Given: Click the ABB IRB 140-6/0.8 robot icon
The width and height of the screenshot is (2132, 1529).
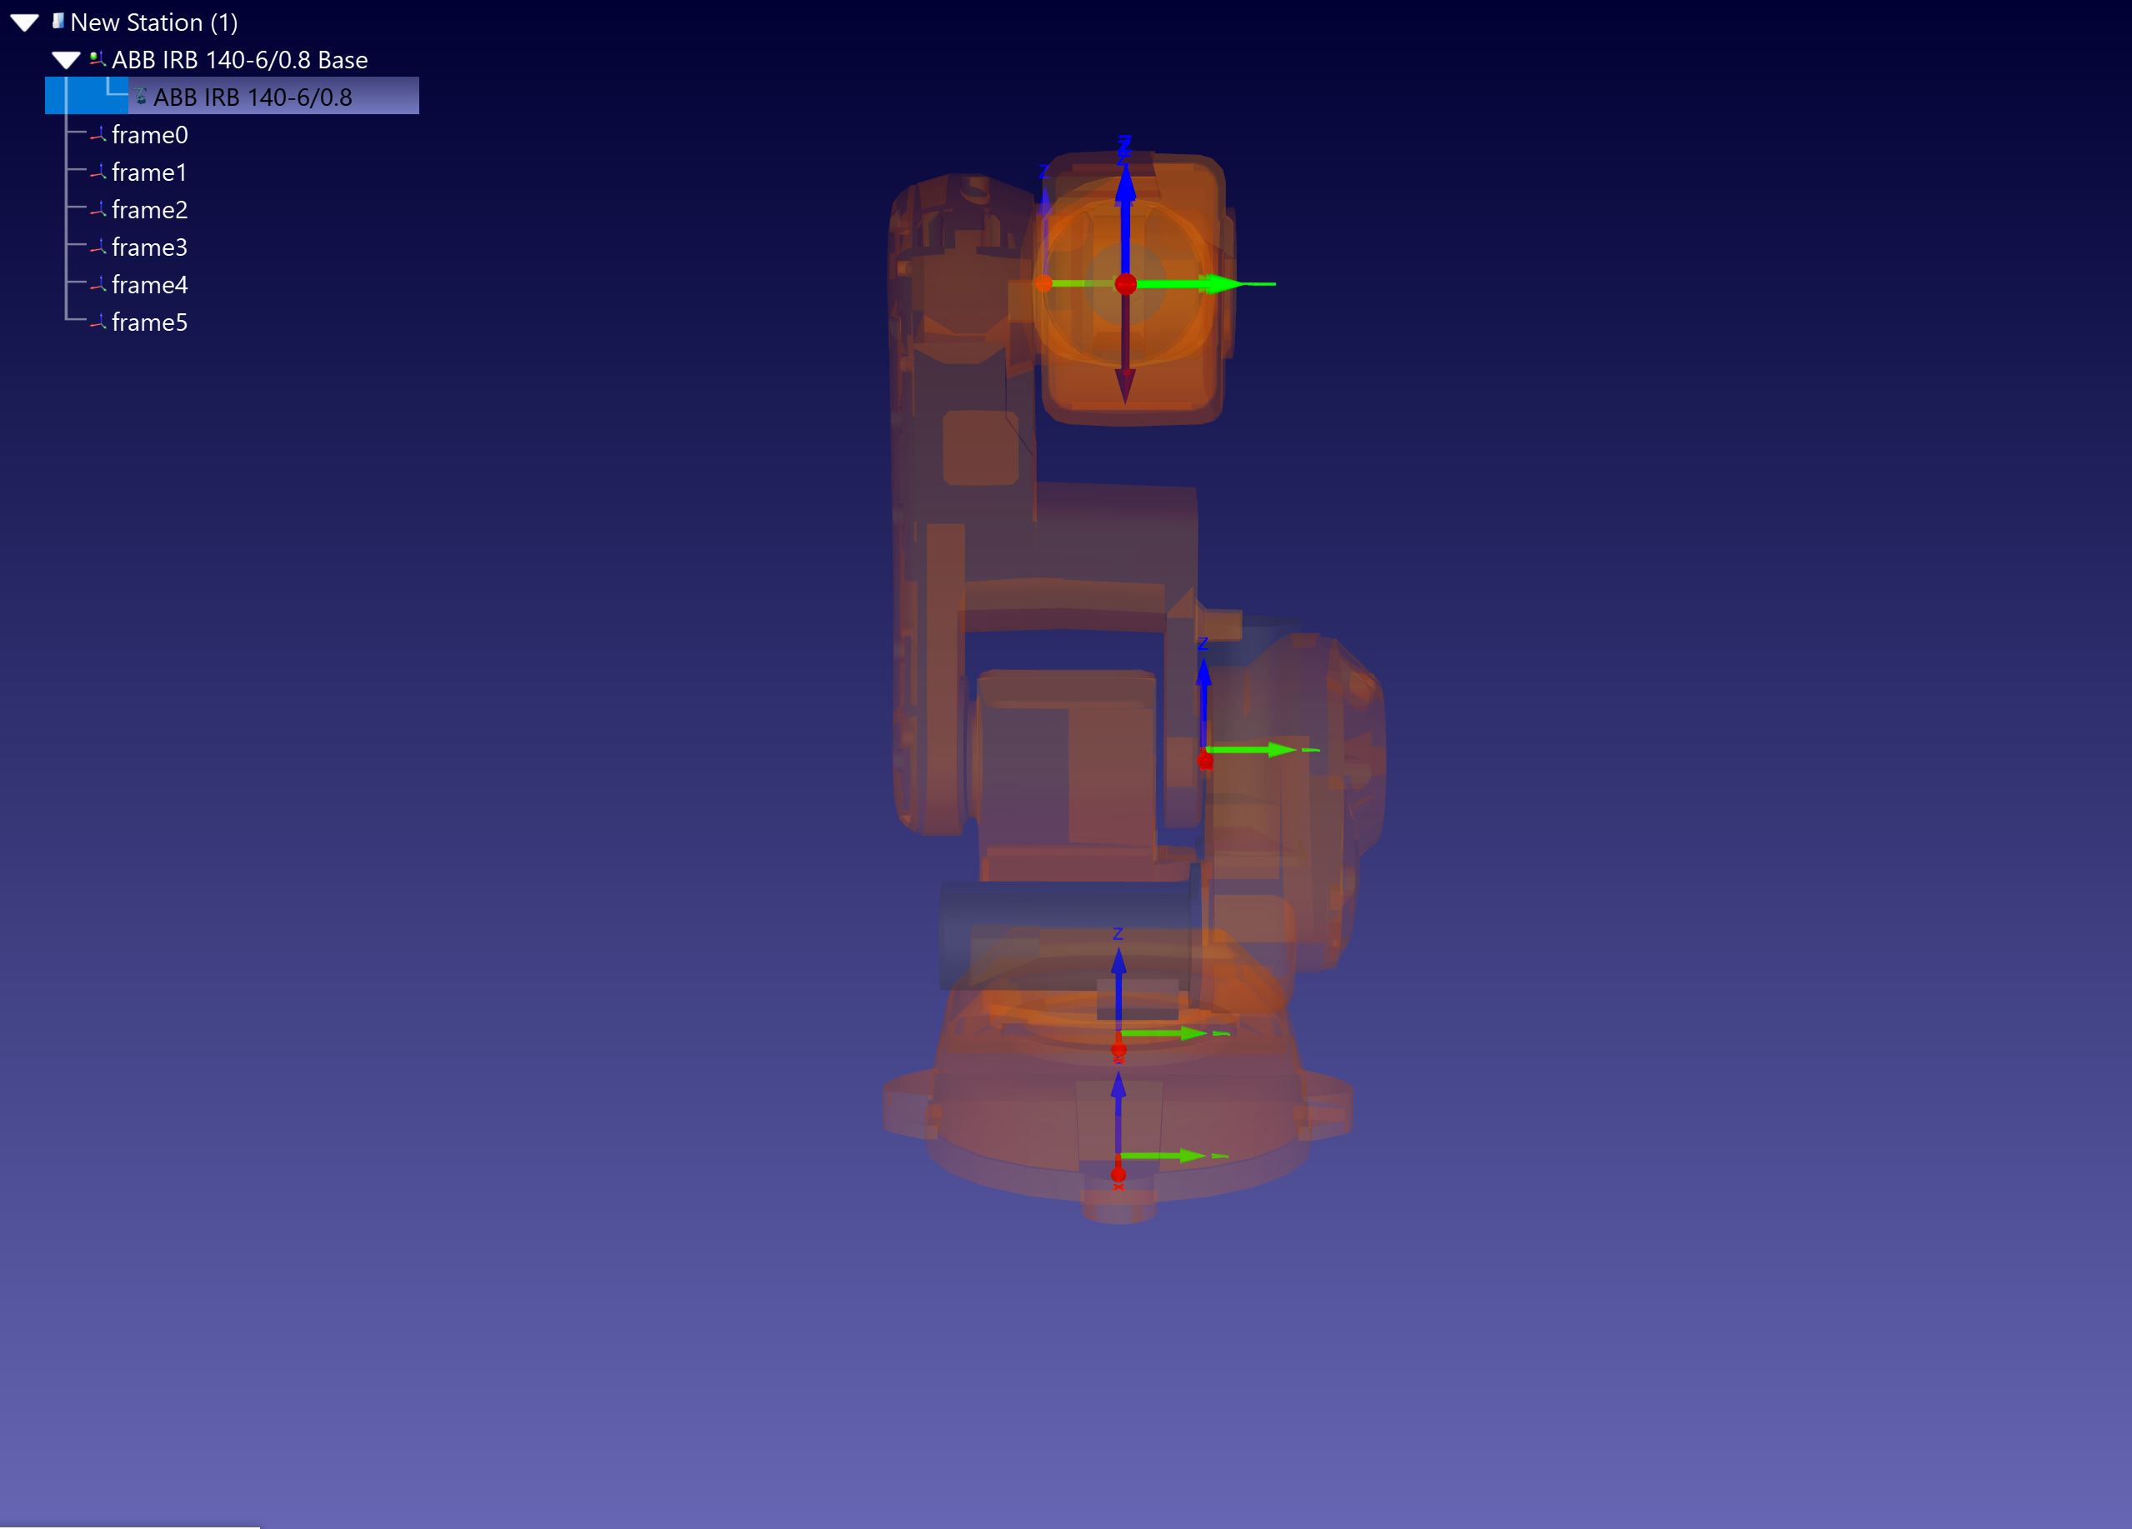Looking at the screenshot, I should (141, 96).
